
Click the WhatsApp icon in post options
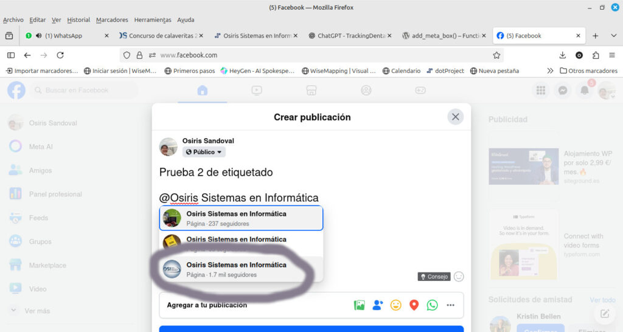coord(432,305)
